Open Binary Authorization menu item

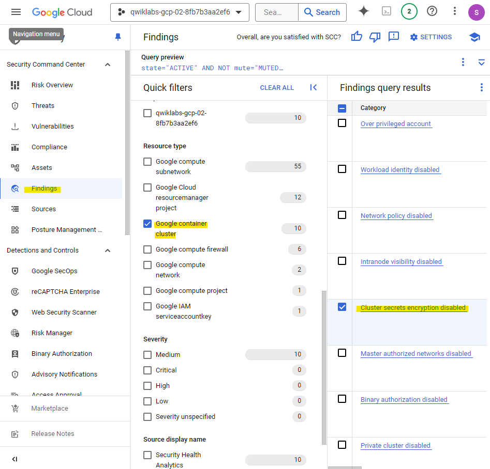(x=61, y=353)
